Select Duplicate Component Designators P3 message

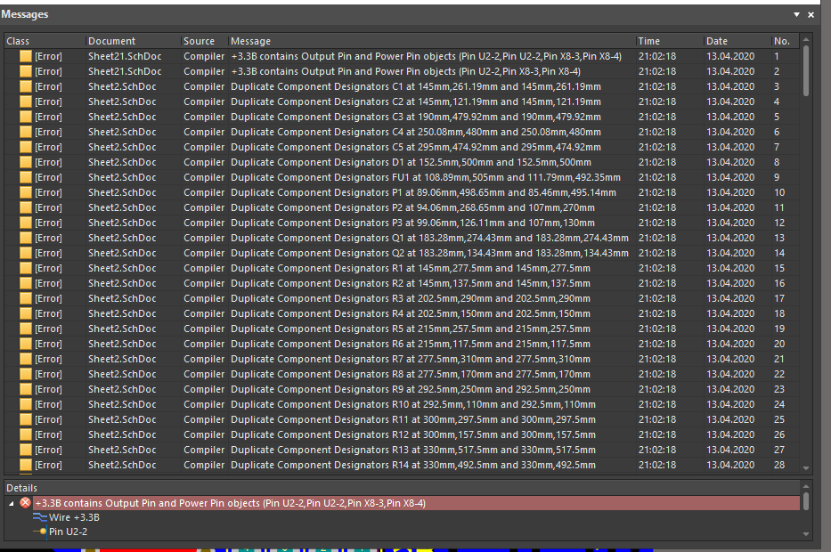pos(403,223)
